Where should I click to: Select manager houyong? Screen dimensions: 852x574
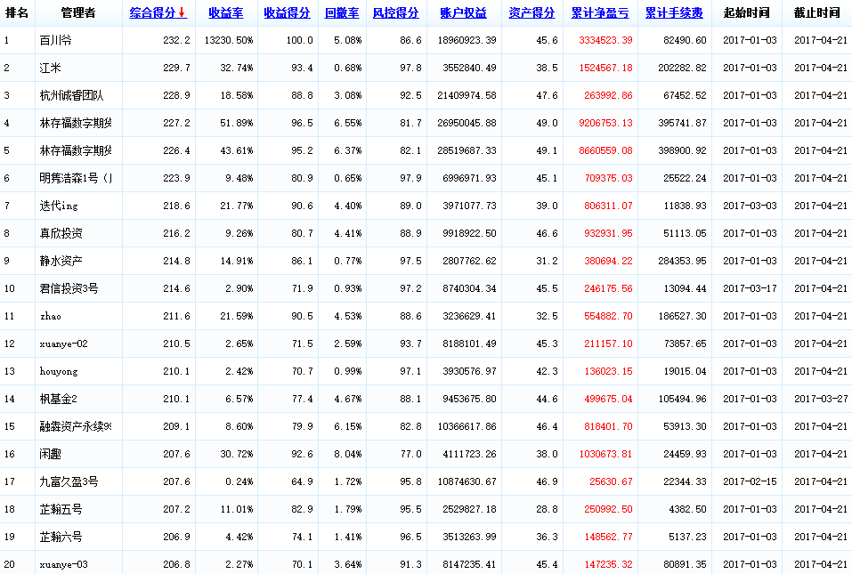tap(59, 371)
